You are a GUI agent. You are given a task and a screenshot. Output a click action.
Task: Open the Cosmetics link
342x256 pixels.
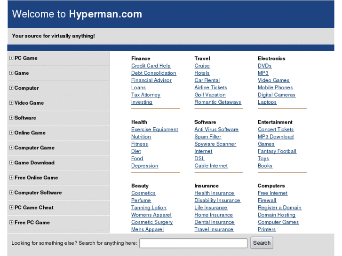(x=143, y=193)
